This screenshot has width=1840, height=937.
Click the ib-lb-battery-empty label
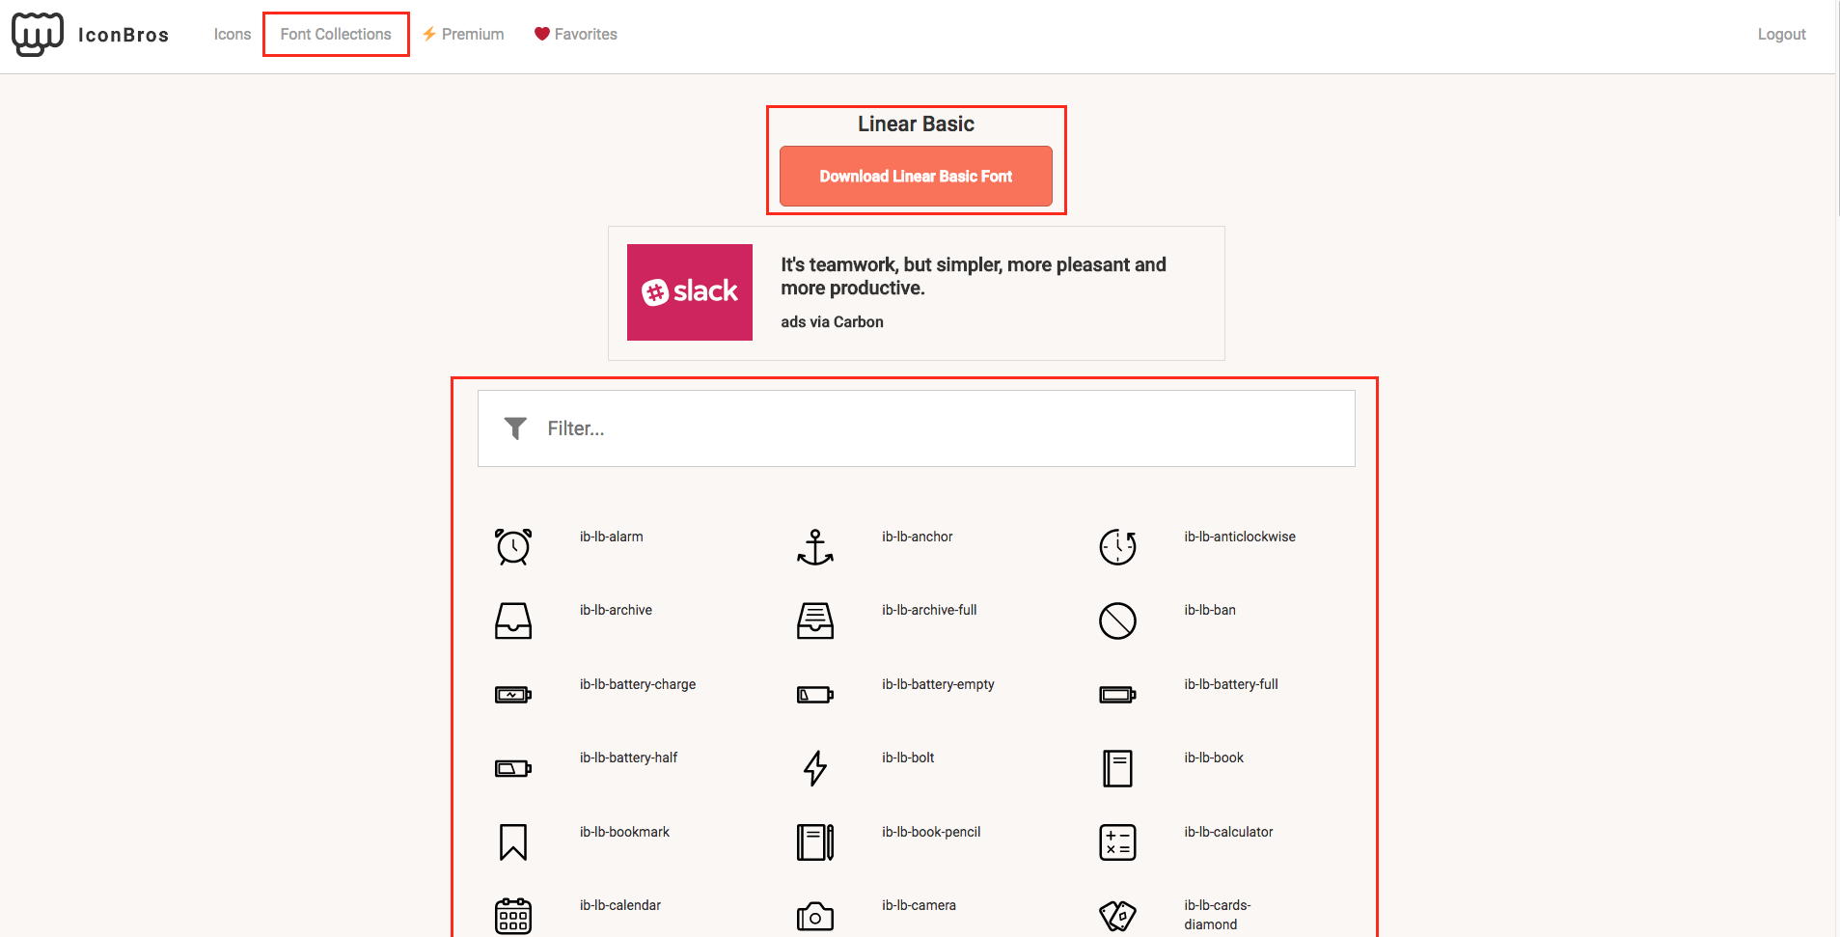point(938,684)
